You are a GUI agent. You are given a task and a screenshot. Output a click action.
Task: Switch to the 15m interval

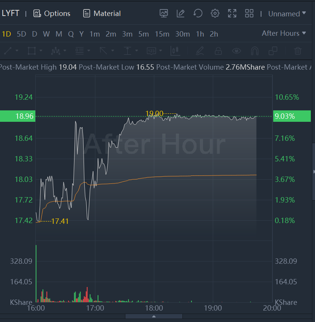[162, 34]
